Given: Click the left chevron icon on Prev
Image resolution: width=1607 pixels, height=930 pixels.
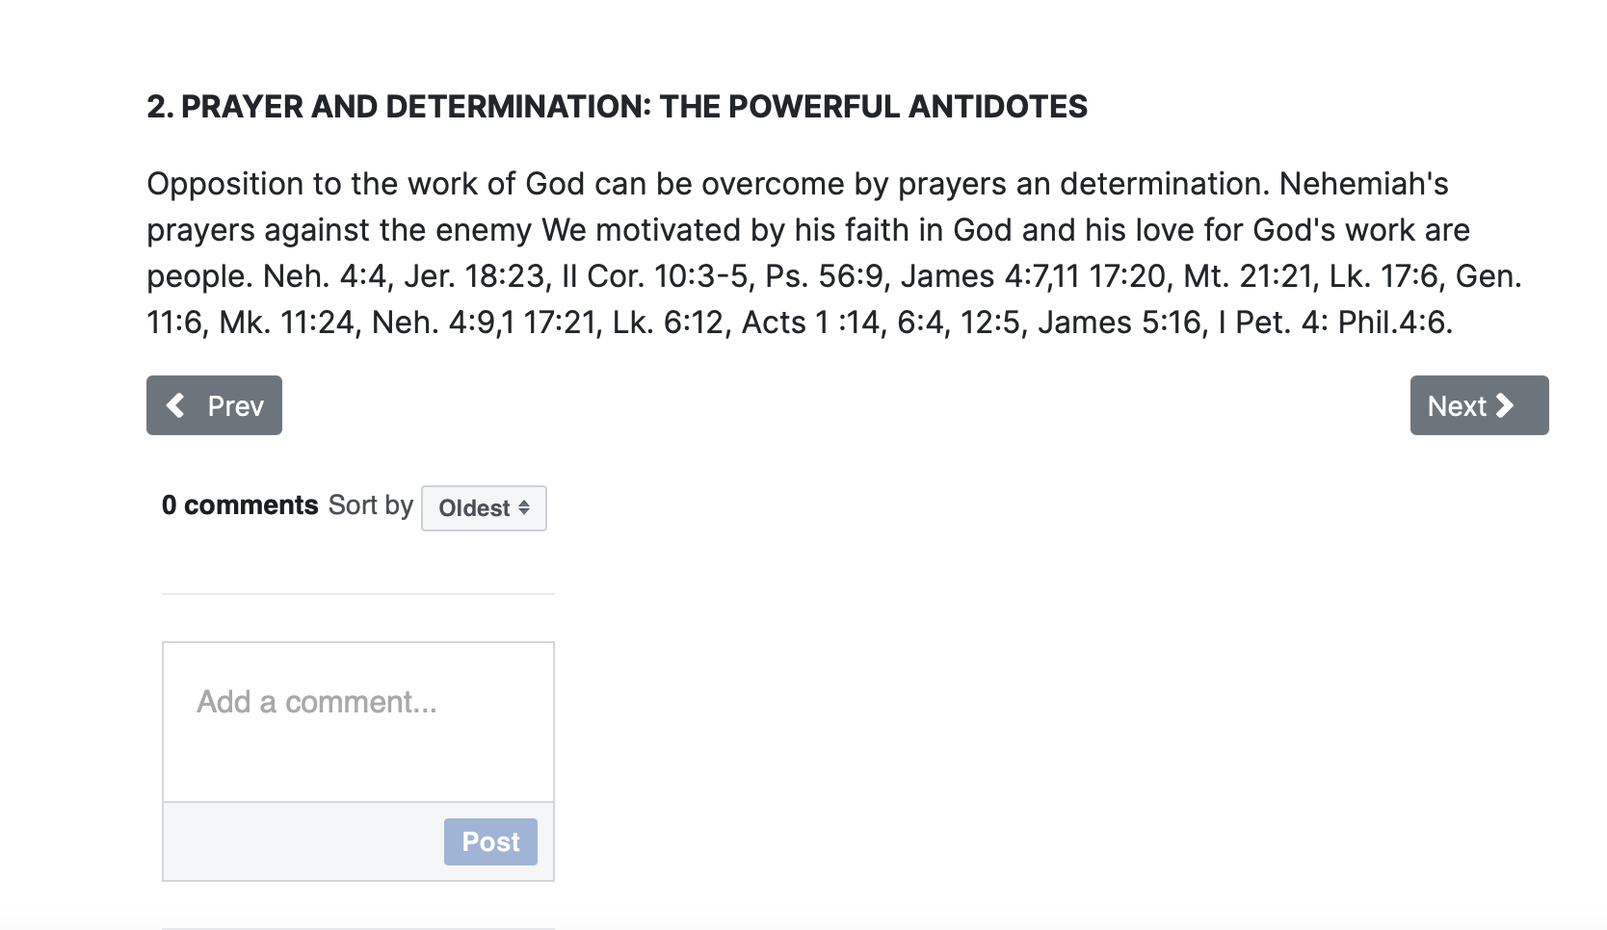Looking at the screenshot, I should tap(175, 405).
